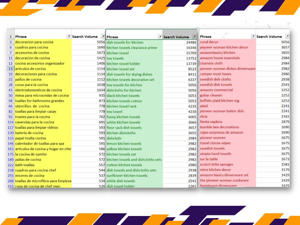
Task: Click cell 'pioneer woman kitchen decor'
Action: tap(227, 47)
